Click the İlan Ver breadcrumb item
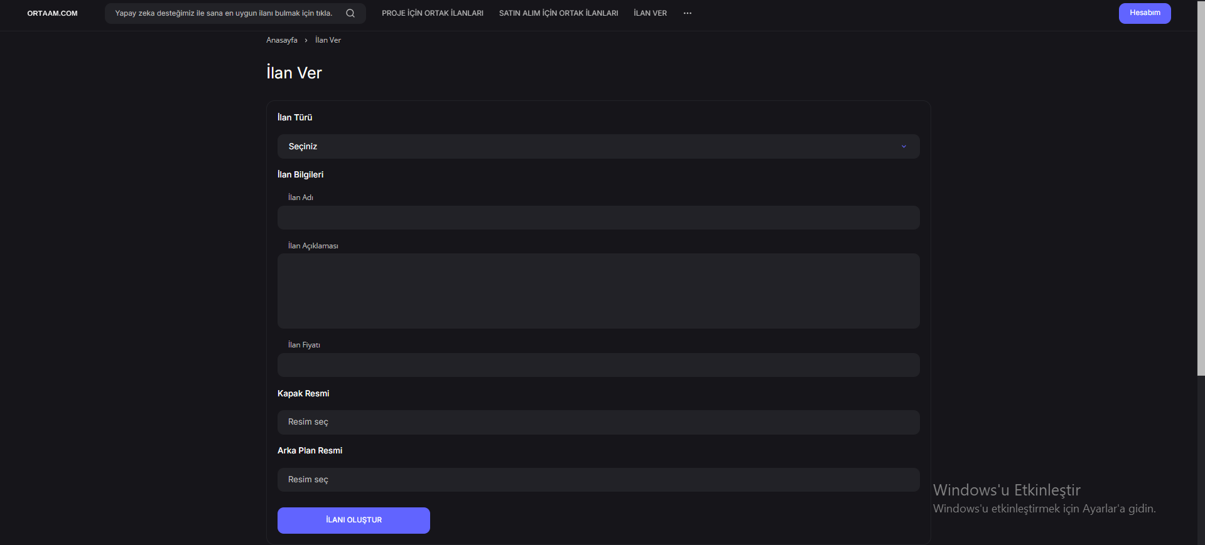The image size is (1205, 545). pyautogui.click(x=328, y=40)
